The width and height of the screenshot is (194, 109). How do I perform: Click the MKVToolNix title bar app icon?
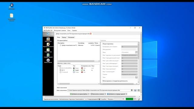click(44, 28)
